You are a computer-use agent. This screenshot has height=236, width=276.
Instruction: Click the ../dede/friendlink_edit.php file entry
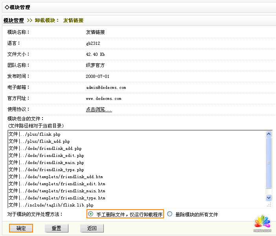click(46, 156)
